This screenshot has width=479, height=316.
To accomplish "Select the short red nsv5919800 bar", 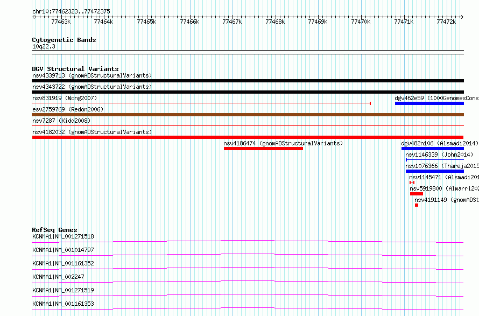I will [417, 194].
